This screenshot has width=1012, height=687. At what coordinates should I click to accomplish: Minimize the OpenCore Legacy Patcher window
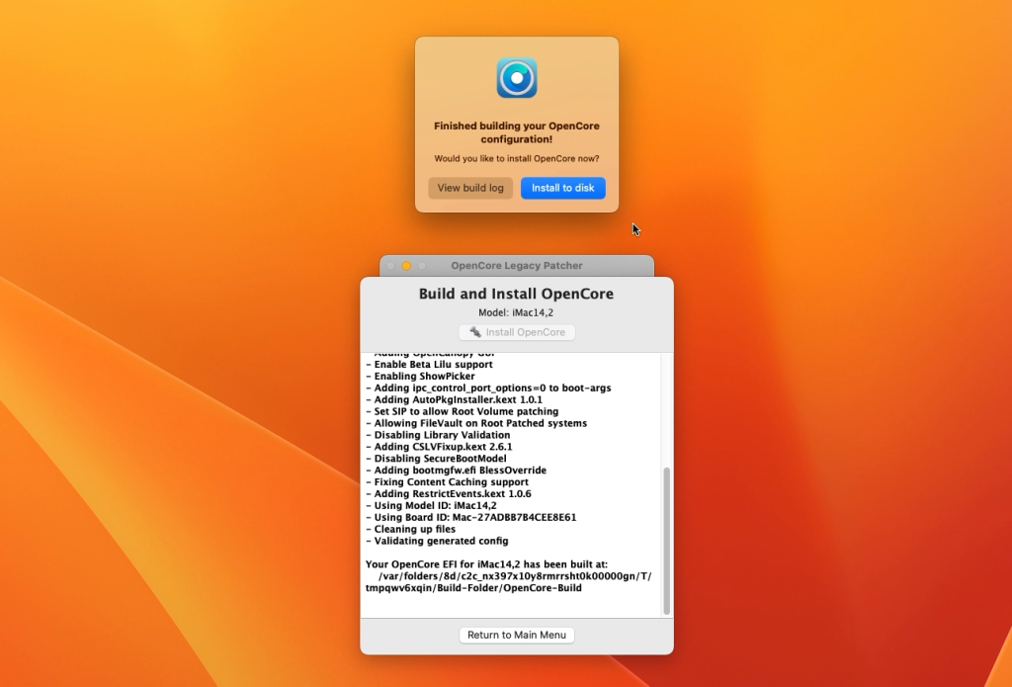(x=406, y=265)
